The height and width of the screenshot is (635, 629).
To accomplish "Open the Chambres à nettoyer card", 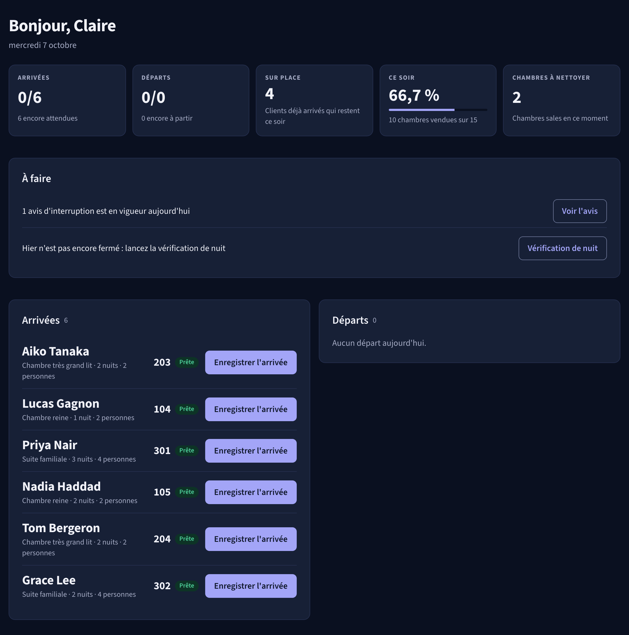I will click(562, 100).
